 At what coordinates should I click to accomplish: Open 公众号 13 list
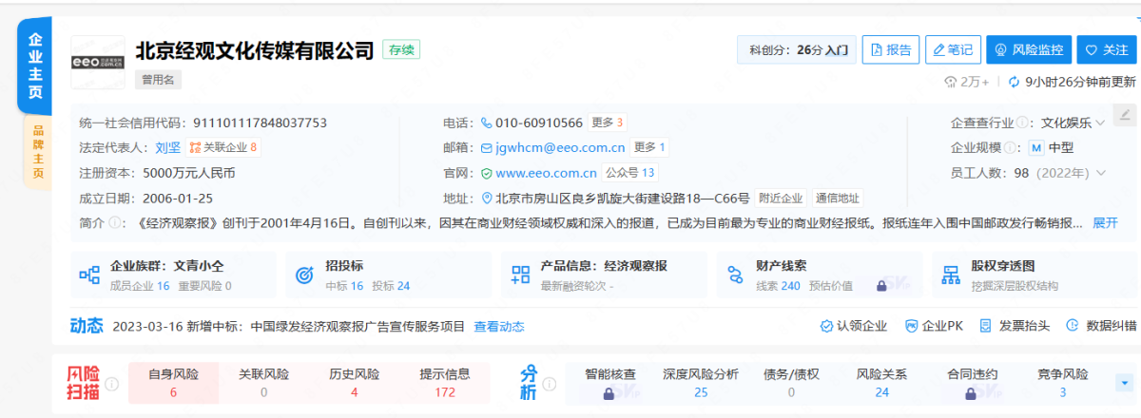[x=629, y=173]
